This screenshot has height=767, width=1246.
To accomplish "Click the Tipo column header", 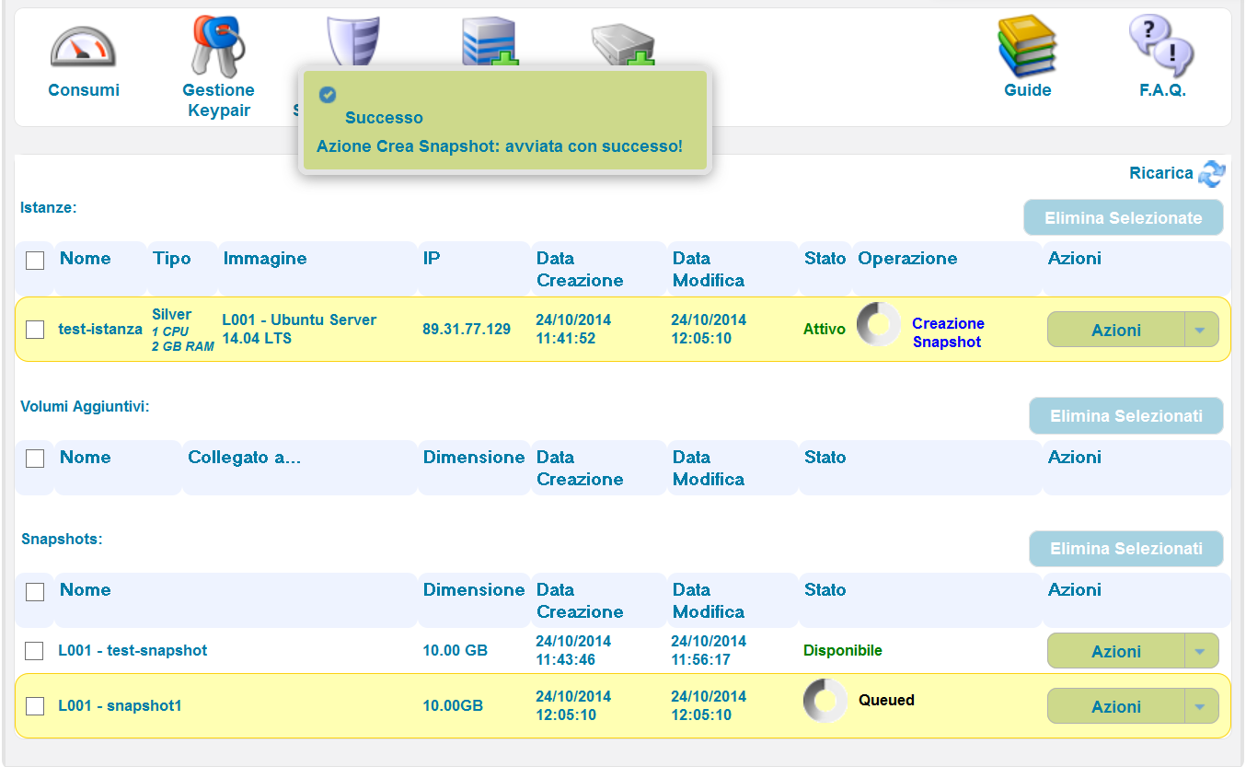I will coord(172,258).
